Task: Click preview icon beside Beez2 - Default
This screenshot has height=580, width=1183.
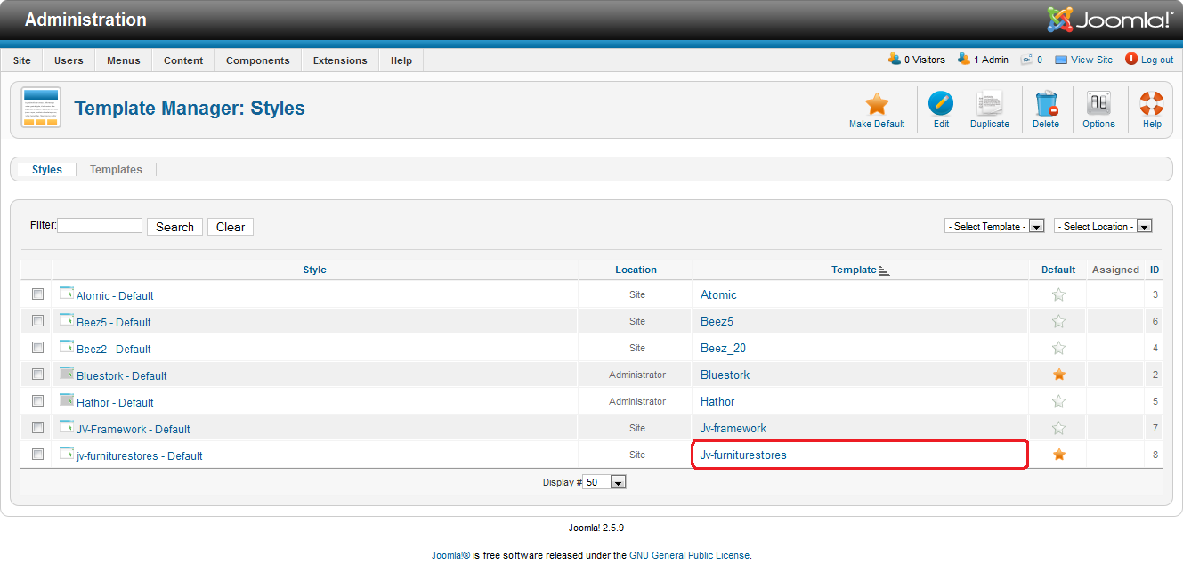Action: pyautogui.click(x=67, y=346)
